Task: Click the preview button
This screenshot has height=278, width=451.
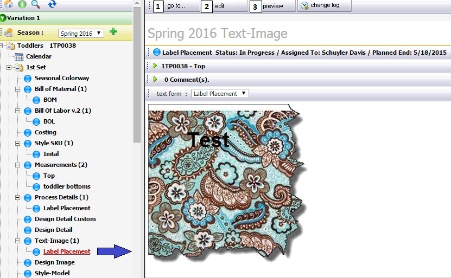Action: point(272,6)
